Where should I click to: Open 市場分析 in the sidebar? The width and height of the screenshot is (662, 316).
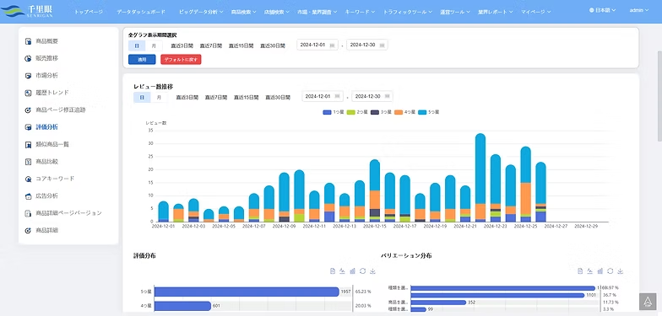click(41, 76)
